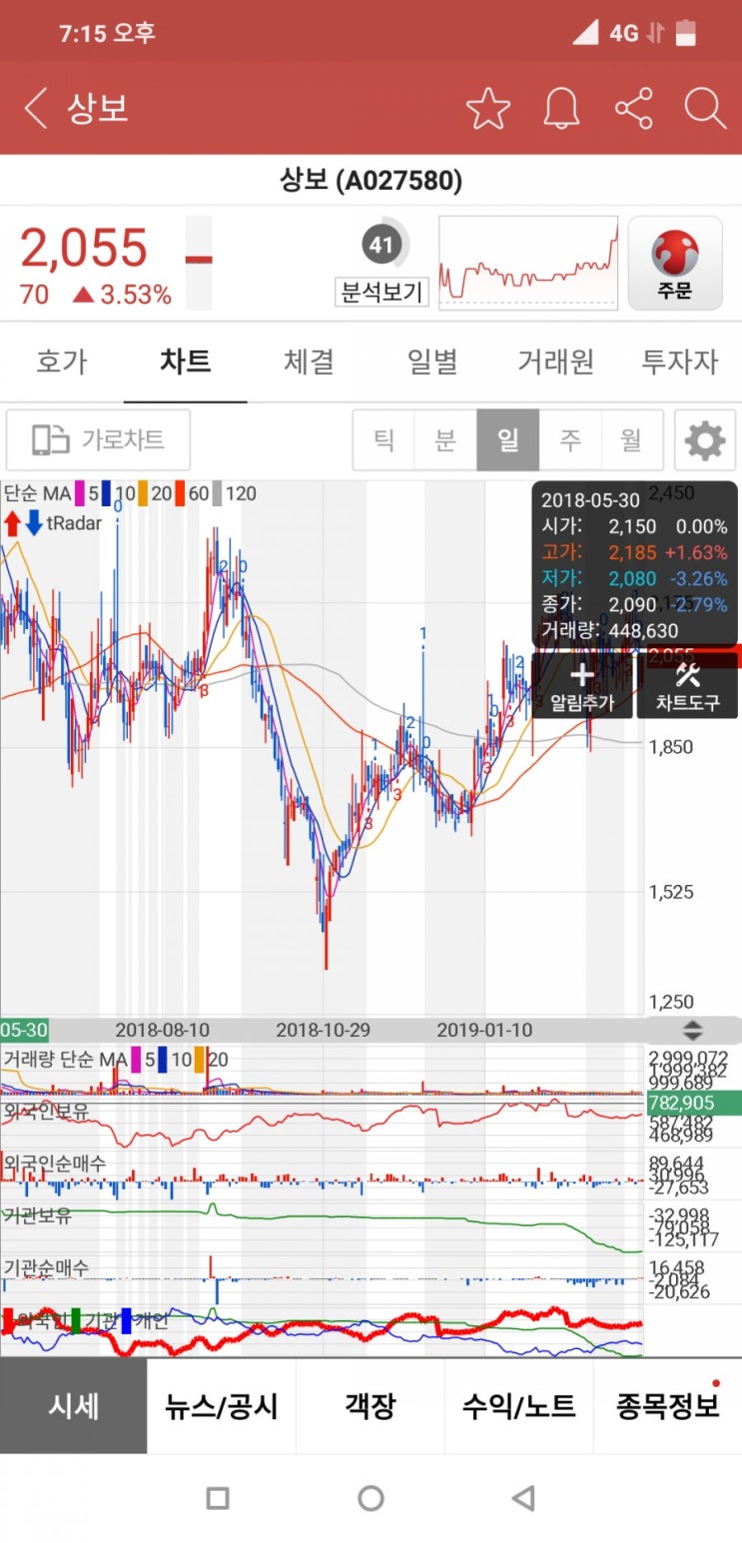Switch to the 일별 tab

pyautogui.click(x=432, y=362)
